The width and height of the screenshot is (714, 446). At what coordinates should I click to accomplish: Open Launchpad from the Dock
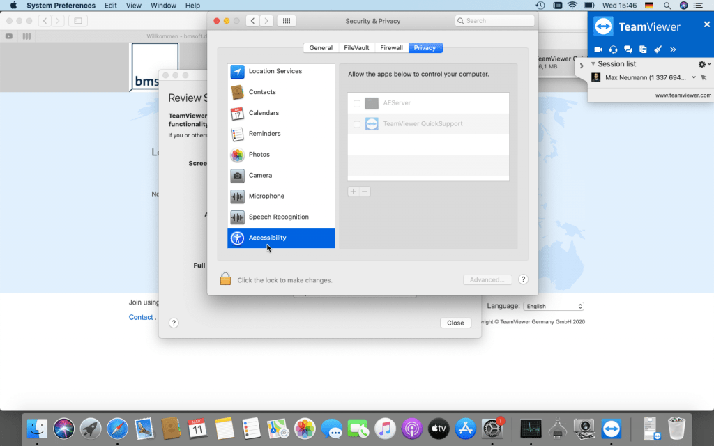pyautogui.click(x=91, y=429)
